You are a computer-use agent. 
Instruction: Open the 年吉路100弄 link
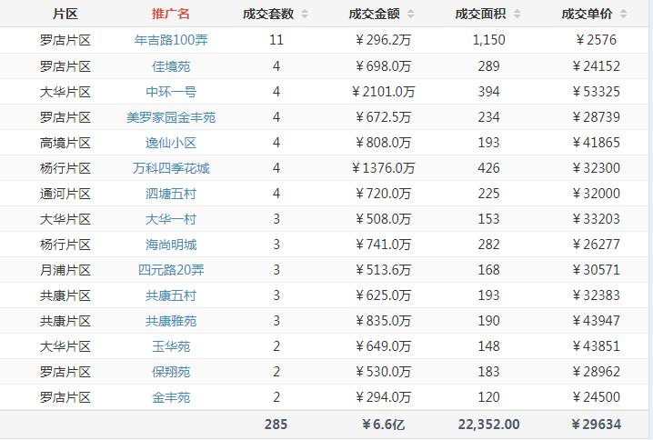[171, 40]
